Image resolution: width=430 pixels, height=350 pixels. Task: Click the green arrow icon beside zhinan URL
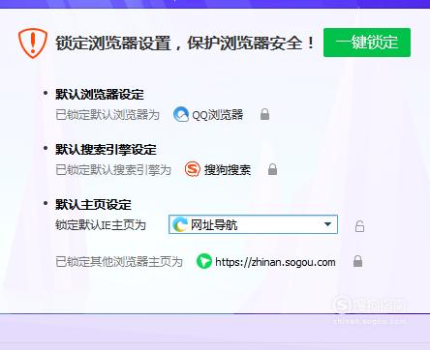point(204,261)
